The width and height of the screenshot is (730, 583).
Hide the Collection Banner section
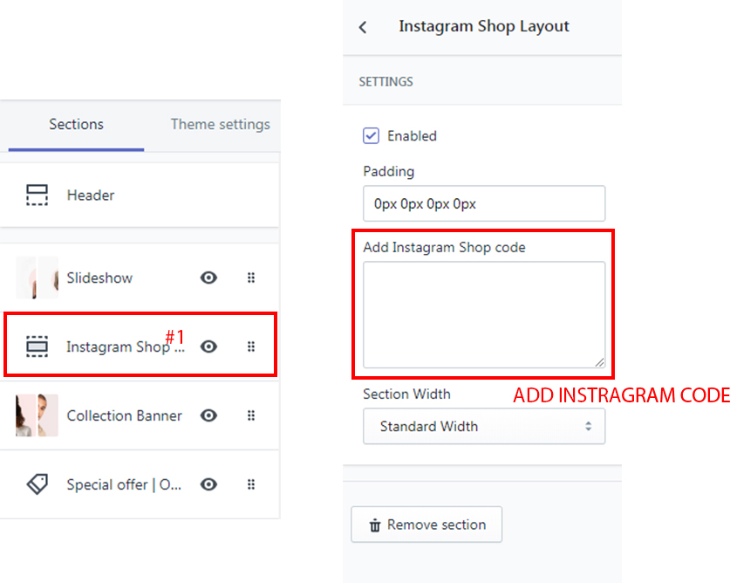pyautogui.click(x=208, y=415)
